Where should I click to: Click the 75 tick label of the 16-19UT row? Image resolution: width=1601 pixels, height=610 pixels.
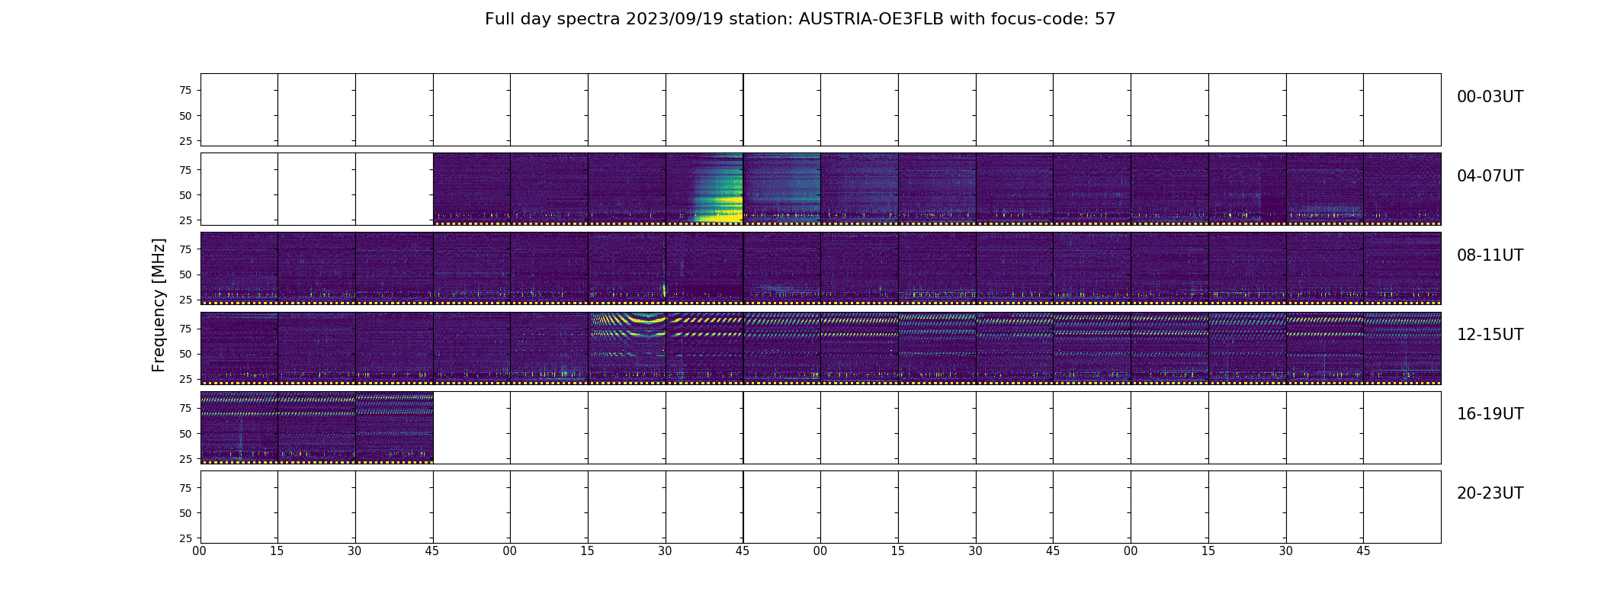coord(185,409)
